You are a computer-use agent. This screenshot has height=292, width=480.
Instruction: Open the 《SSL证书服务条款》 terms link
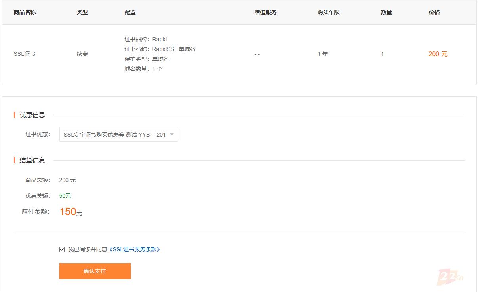[x=135, y=249]
